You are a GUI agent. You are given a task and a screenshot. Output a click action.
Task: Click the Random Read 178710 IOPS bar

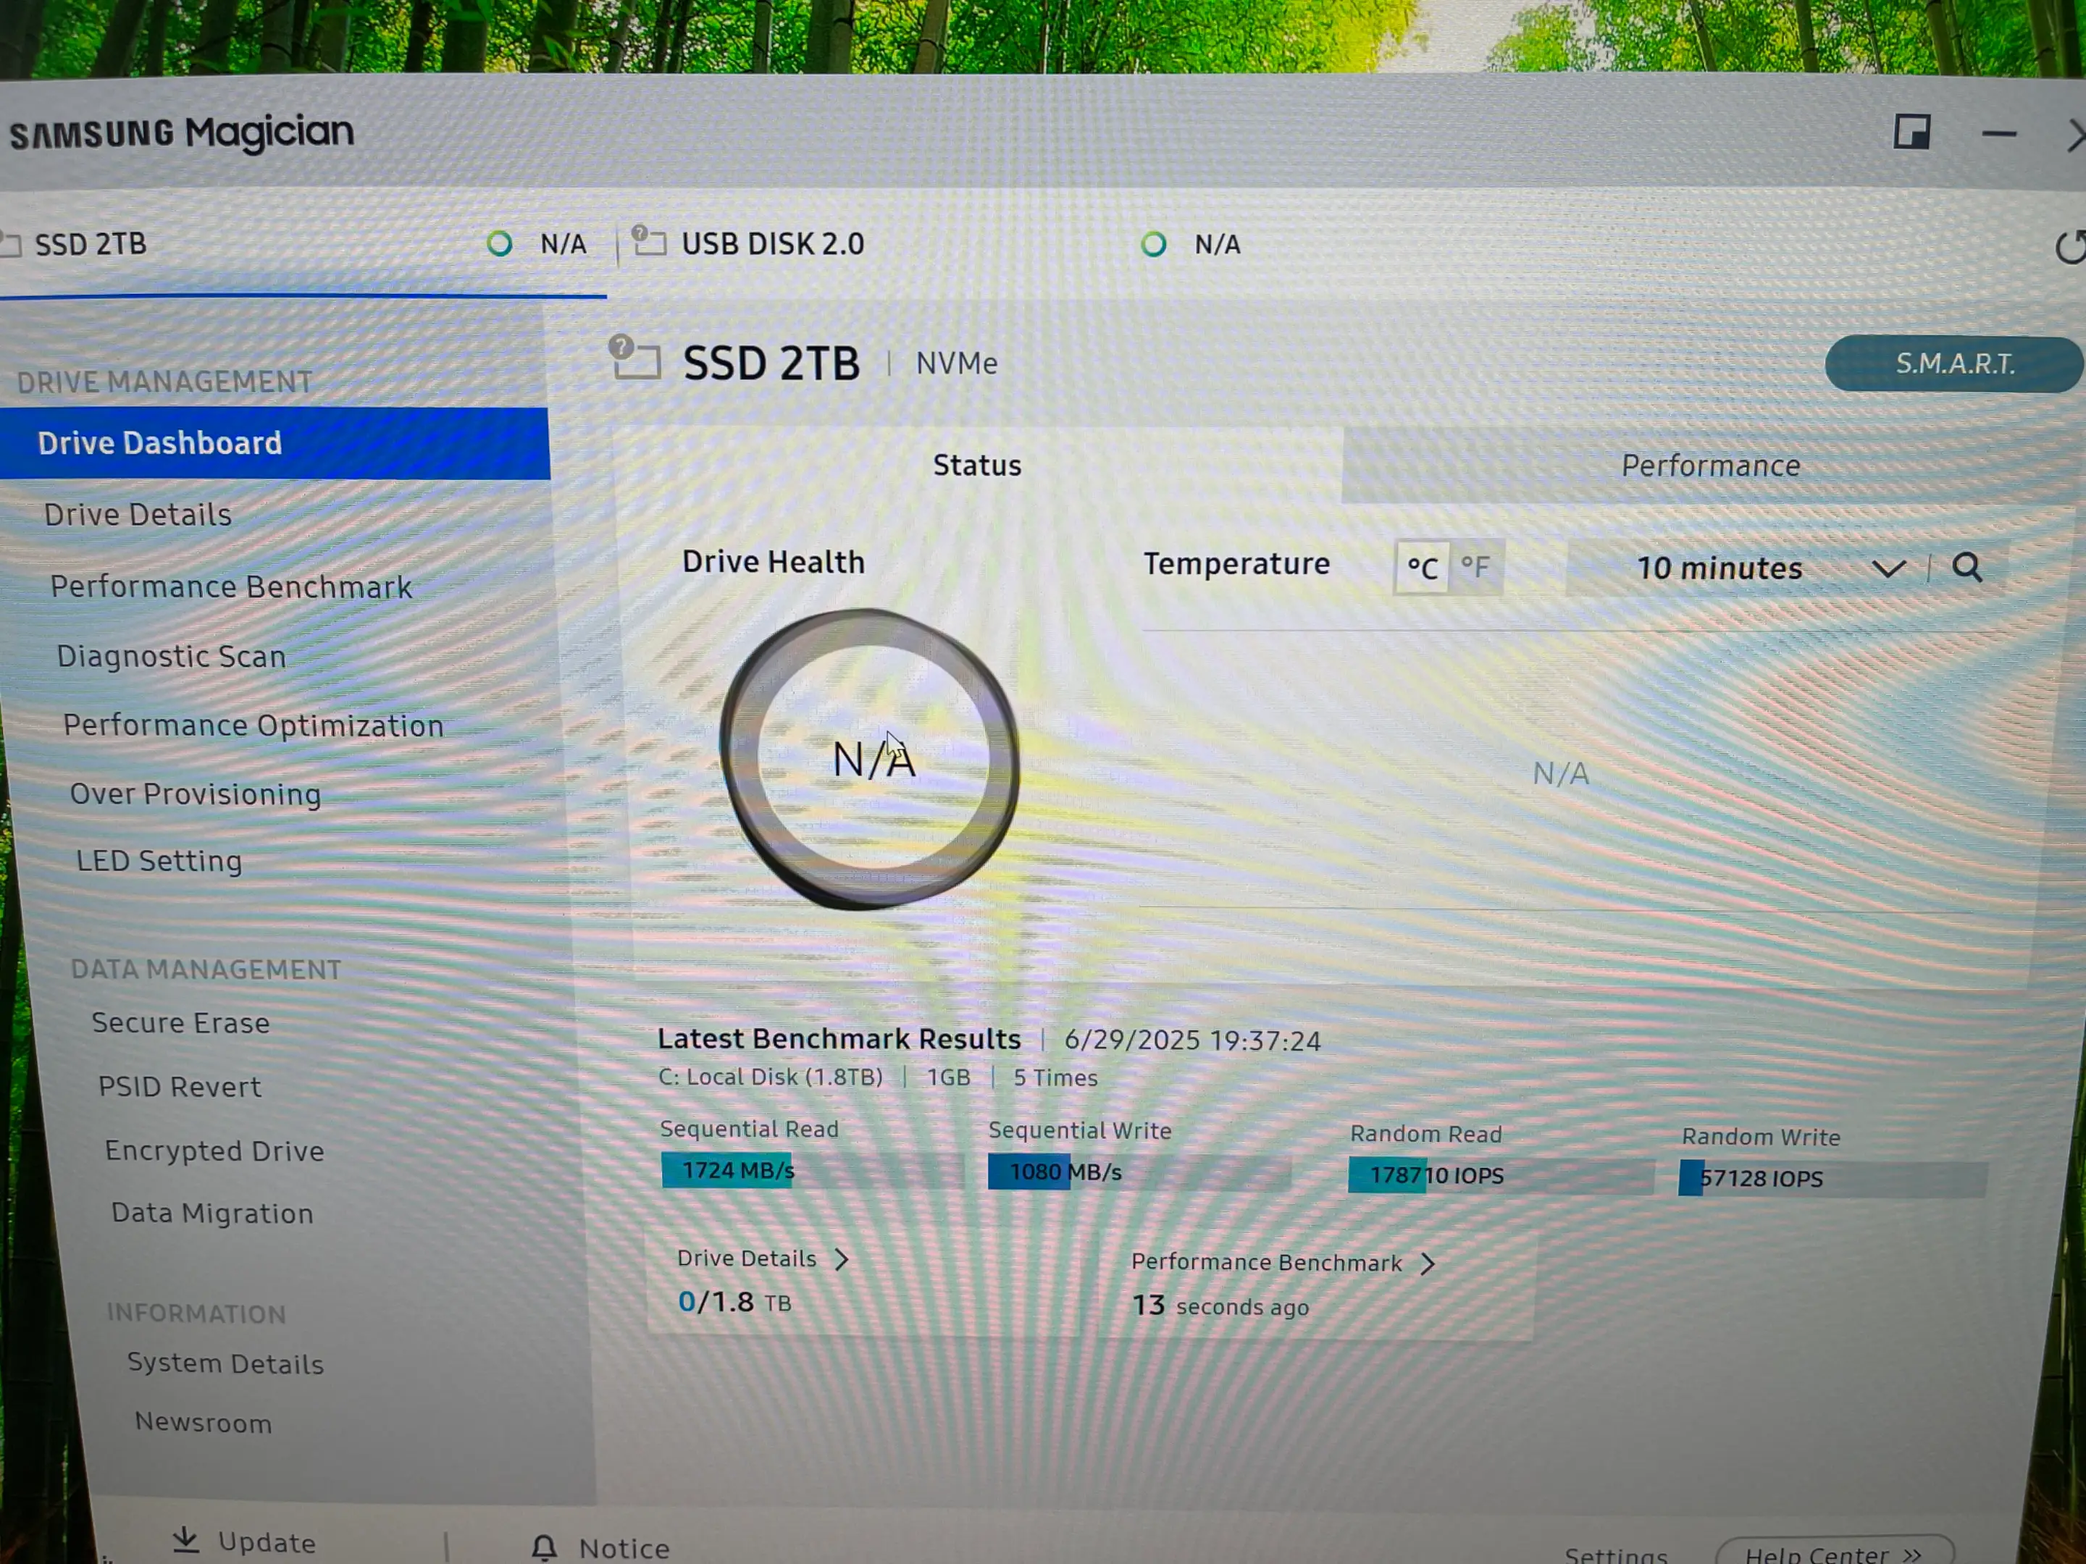coord(1500,1176)
